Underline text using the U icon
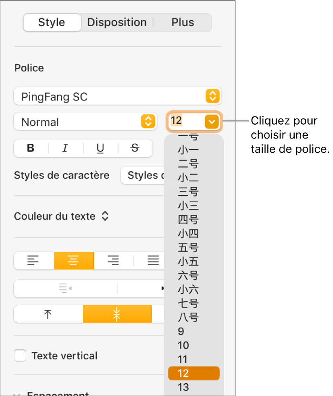Viewport: 333px width, 396px height. 100,148
